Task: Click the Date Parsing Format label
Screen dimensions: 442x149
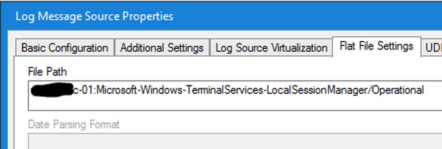Action: (74, 124)
